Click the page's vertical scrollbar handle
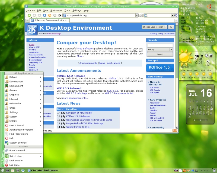217x173 pixels. click(x=177, y=51)
